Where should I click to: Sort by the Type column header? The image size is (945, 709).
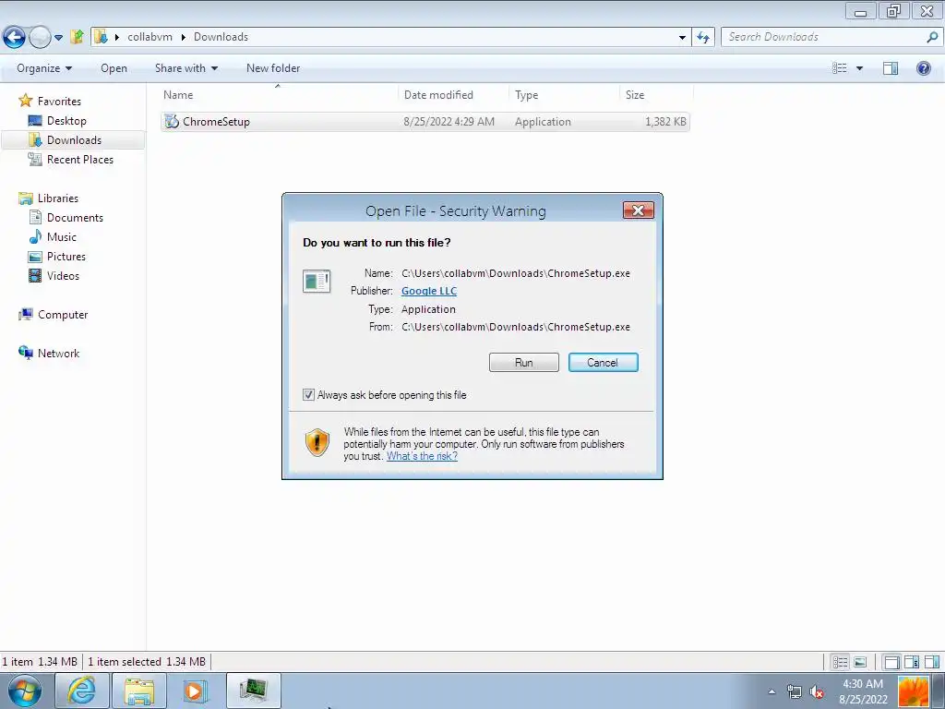564,95
